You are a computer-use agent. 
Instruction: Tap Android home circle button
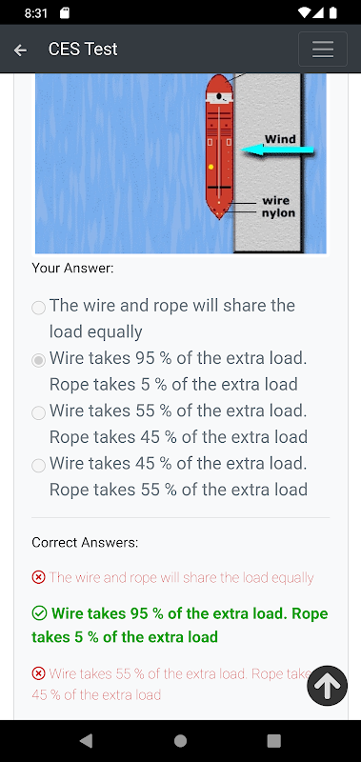pos(180,741)
